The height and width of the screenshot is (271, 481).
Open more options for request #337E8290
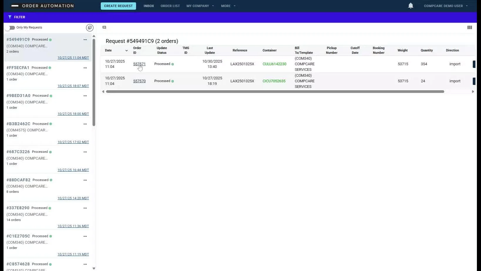pos(85,208)
